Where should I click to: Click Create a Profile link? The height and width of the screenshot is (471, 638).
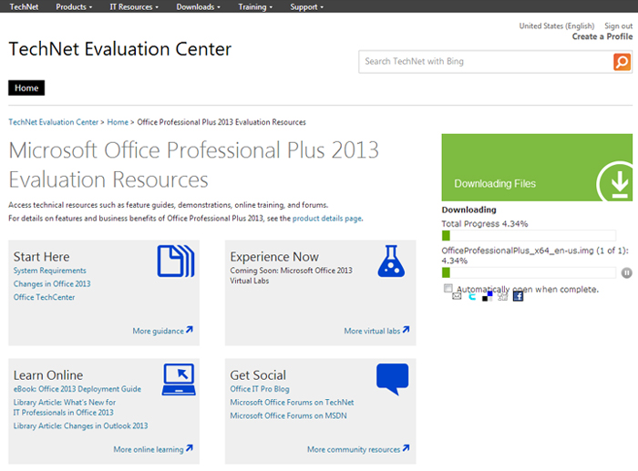click(x=602, y=36)
